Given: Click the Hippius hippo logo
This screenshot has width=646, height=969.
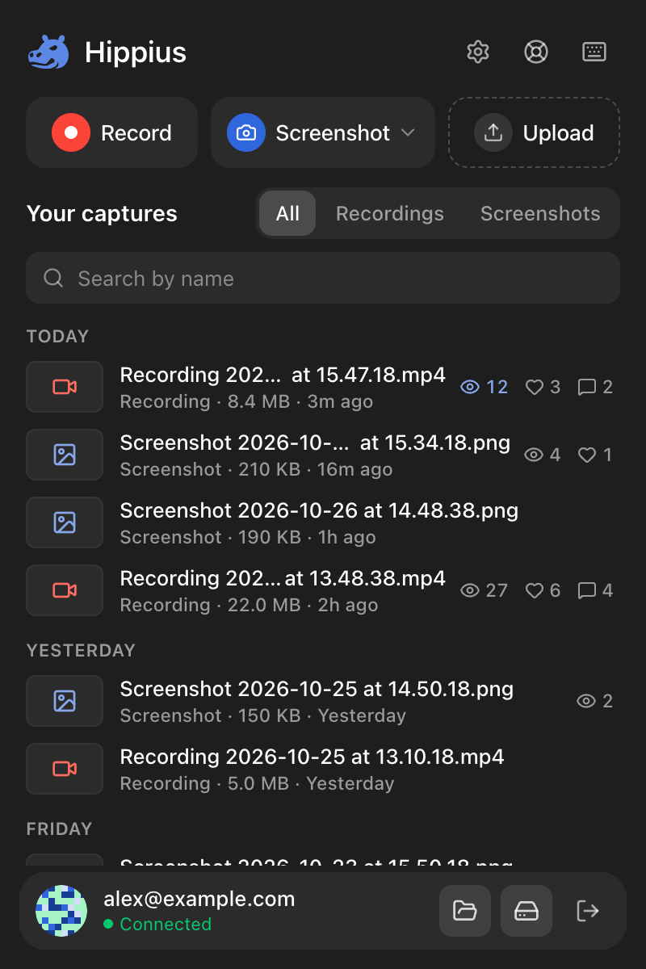Looking at the screenshot, I should point(49,52).
